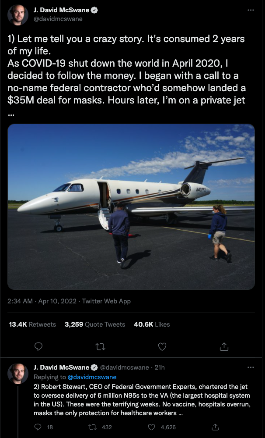
Task: Like the reply with 4,626 likes
Action: point(162,427)
